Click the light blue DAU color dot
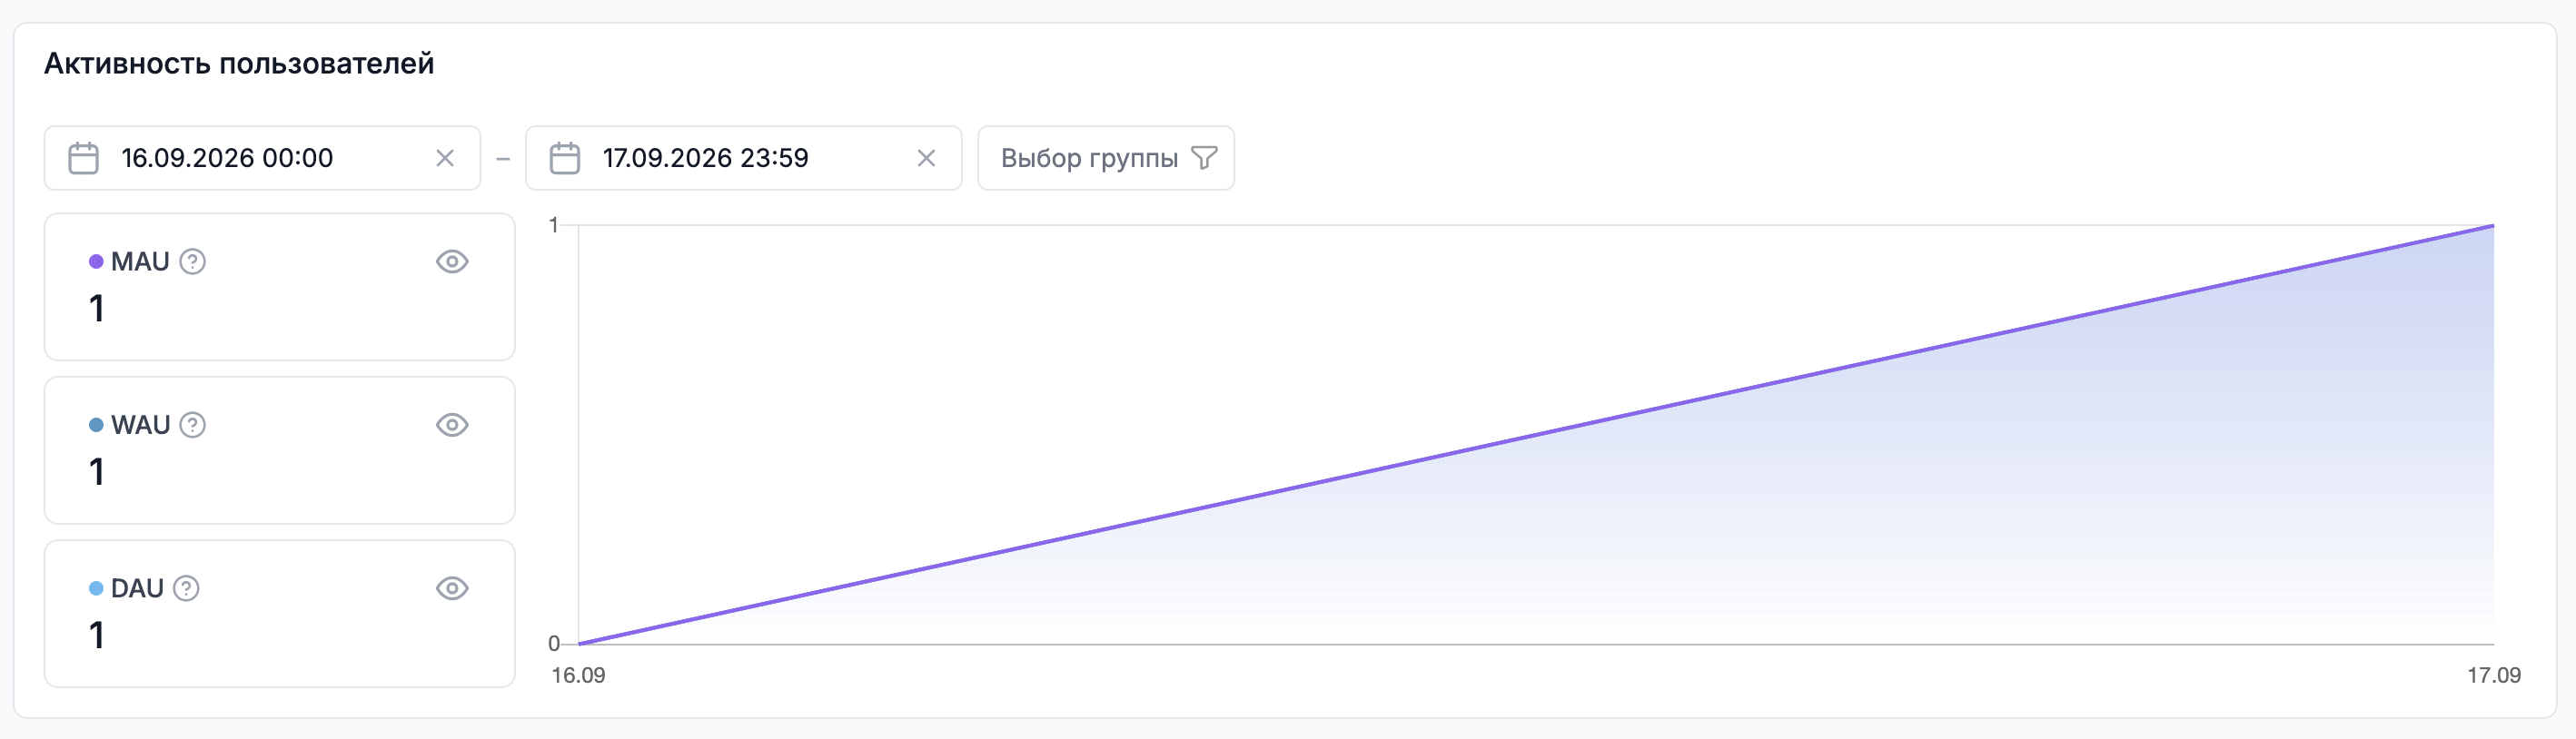Image resolution: width=2576 pixels, height=739 pixels. [x=96, y=588]
